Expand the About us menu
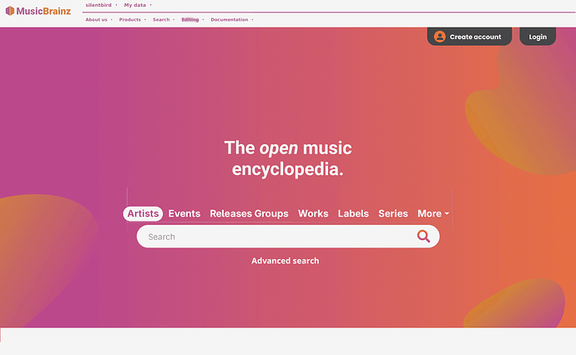The width and height of the screenshot is (576, 355). point(99,20)
